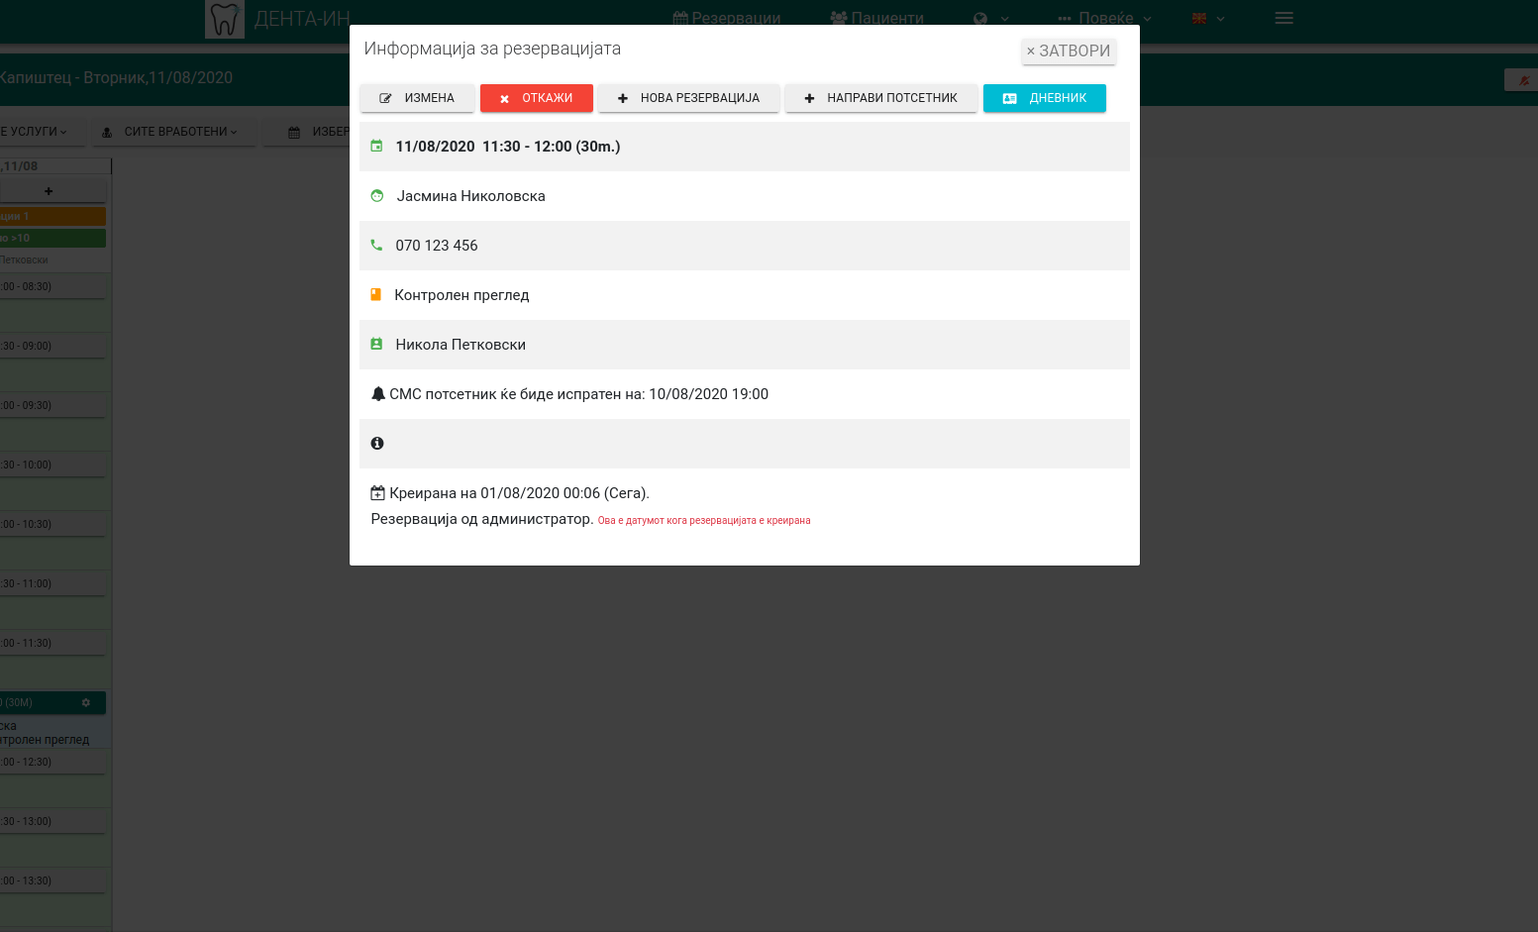Click the green calendar icon beside the reservation date
1538x932 pixels.
click(376, 147)
